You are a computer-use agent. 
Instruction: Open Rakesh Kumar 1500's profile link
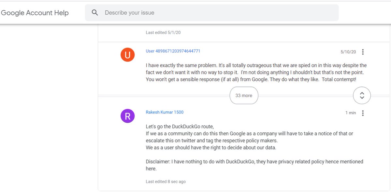coord(165,112)
